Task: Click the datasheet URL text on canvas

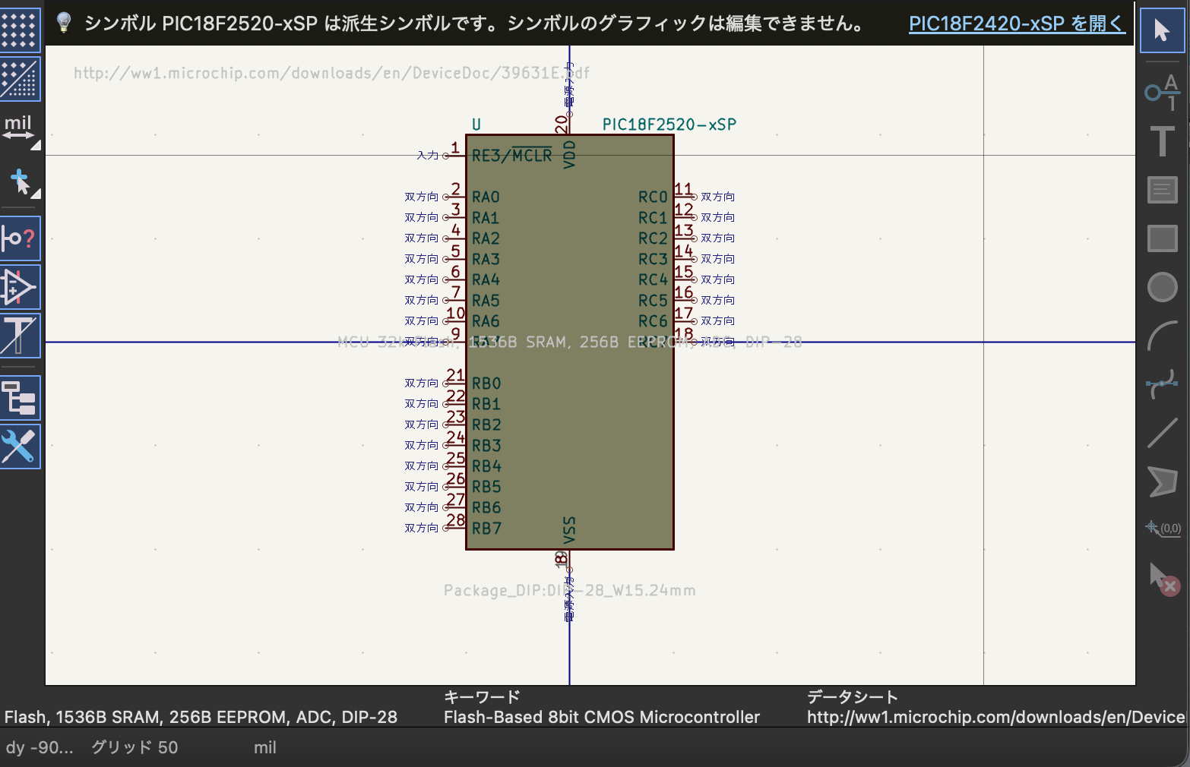Action: point(331,73)
